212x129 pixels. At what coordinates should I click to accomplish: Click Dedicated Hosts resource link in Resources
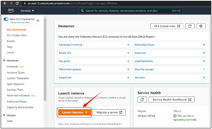click(x=144, y=45)
